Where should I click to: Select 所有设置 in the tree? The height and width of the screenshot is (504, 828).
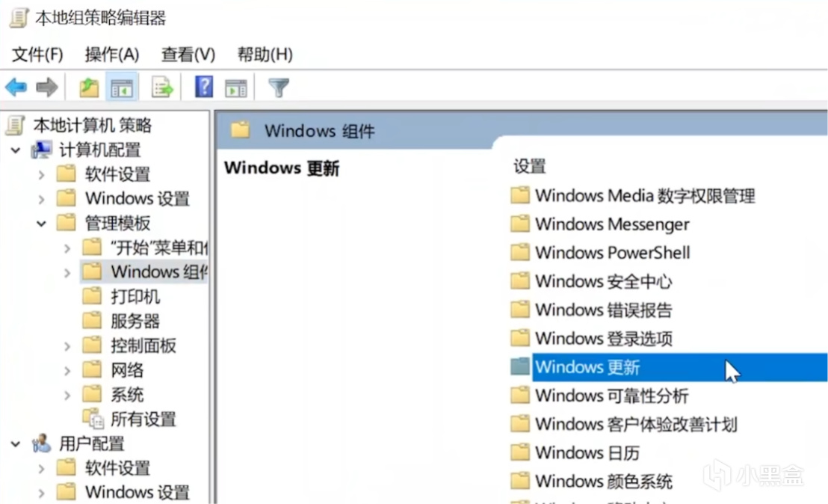click(143, 419)
